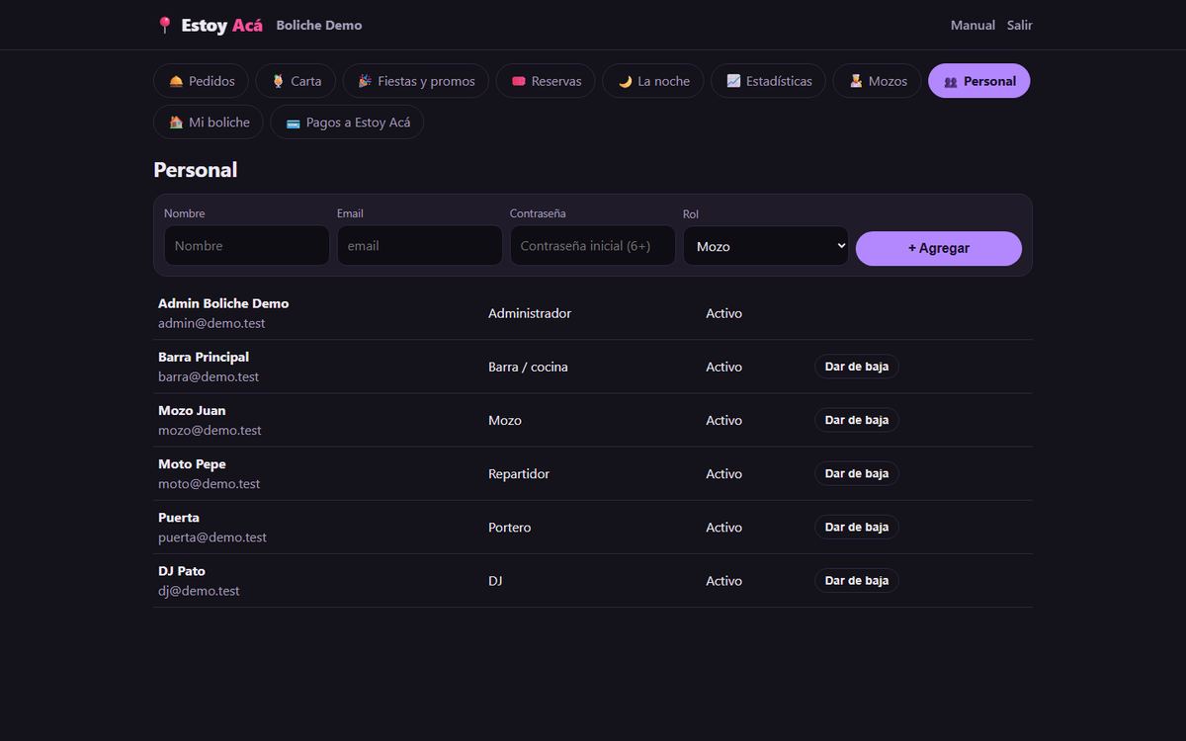Focus the Nombre input field
Image resolution: width=1186 pixels, height=741 pixels.
click(247, 246)
